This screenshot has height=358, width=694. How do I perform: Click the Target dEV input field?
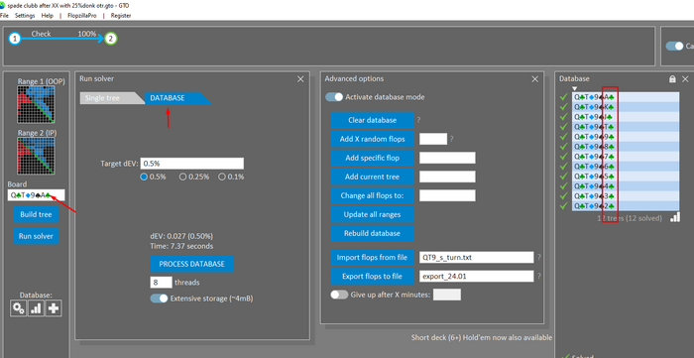pyautogui.click(x=191, y=164)
